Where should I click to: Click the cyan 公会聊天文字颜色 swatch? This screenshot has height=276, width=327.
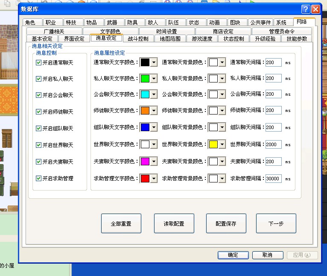(x=145, y=94)
